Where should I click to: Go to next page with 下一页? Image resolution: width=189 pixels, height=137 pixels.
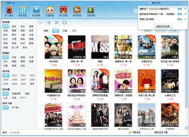(x=174, y=31)
